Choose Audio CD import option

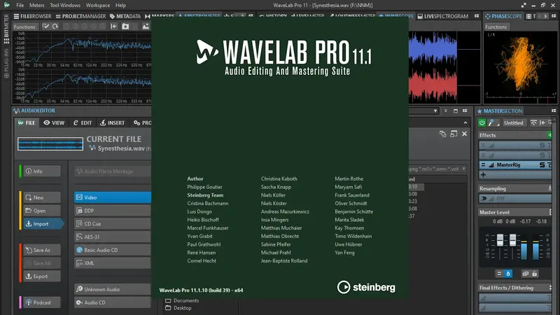(x=113, y=302)
